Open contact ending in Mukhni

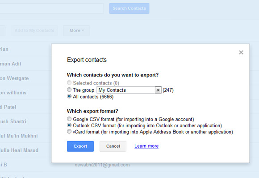point(19,136)
